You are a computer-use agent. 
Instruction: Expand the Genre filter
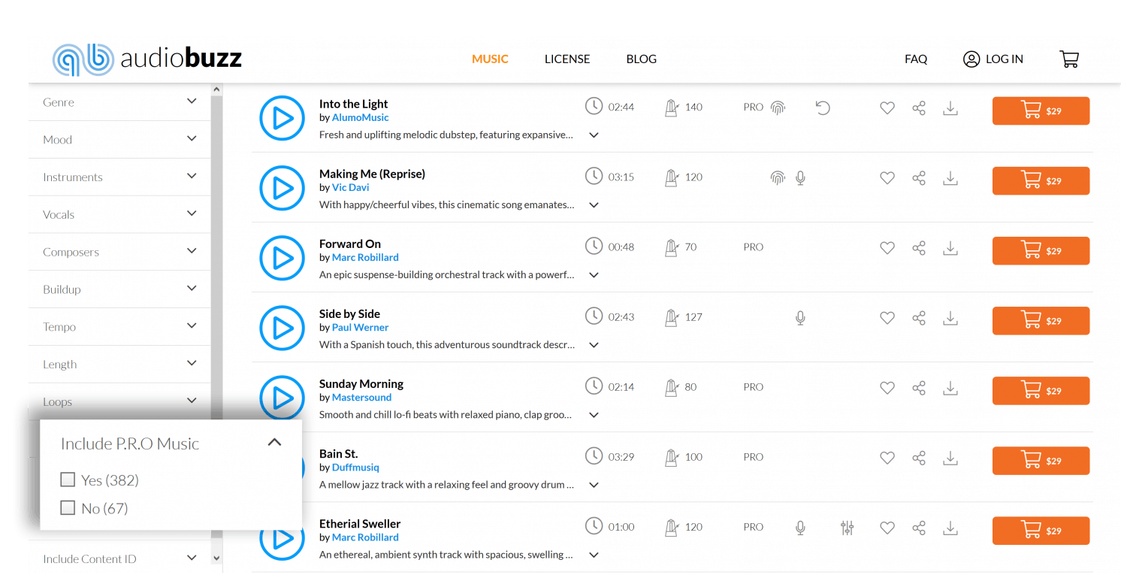pyautogui.click(x=119, y=101)
